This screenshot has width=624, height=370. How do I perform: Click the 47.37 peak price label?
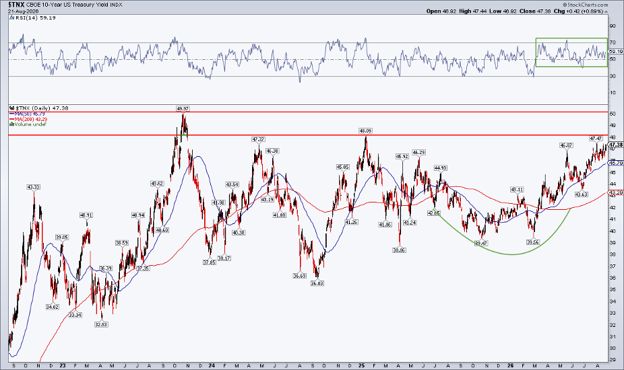click(258, 139)
